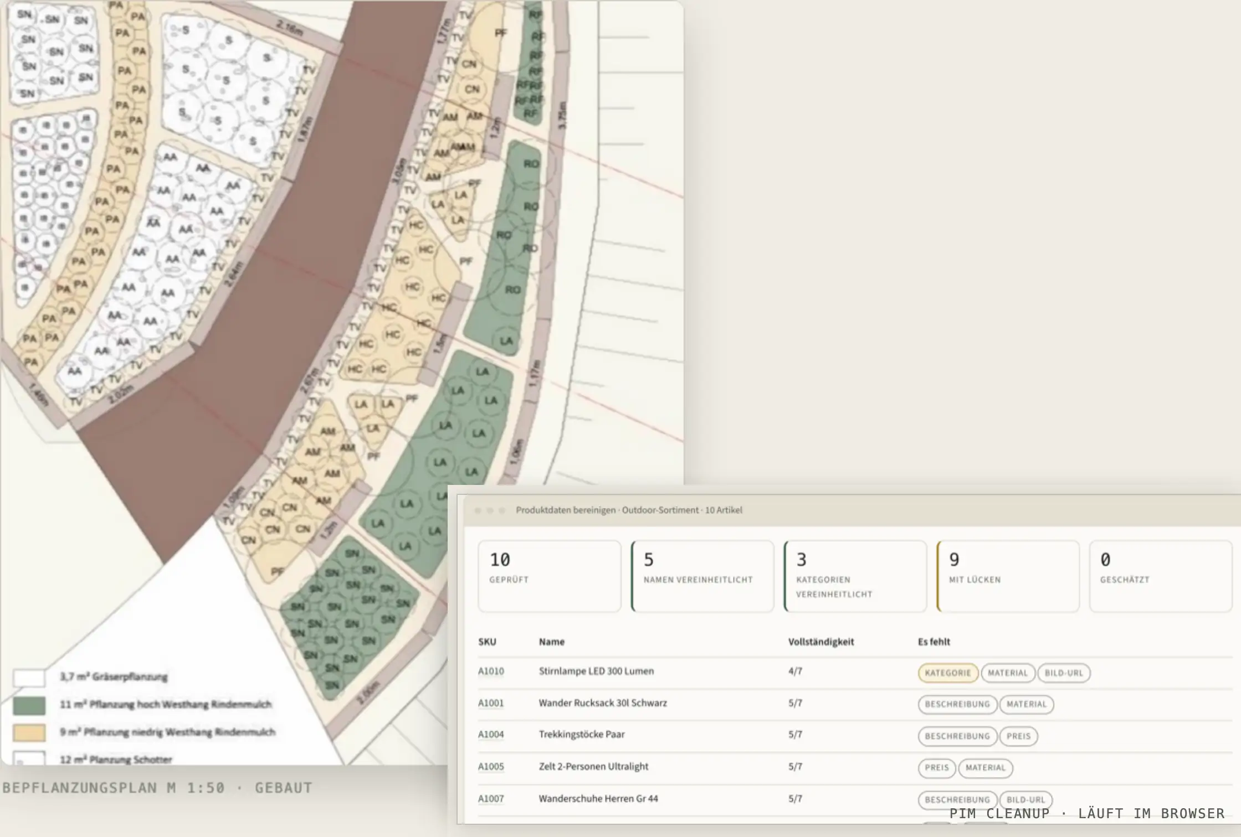
Task: Click the BESCHREIBUNG tag for Trekkingstöcke Paar
Action: coord(957,736)
